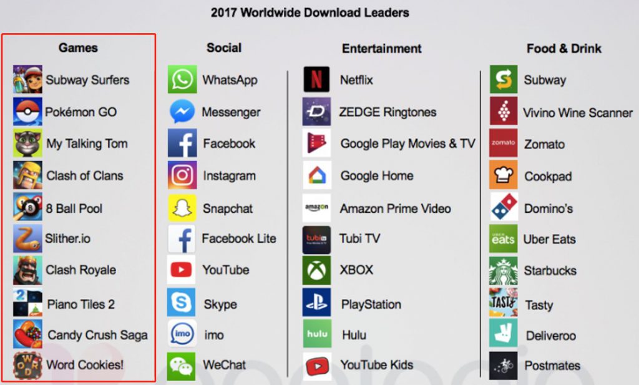Select the PlayStation icon
This screenshot has height=385, width=639.
[x=316, y=302]
